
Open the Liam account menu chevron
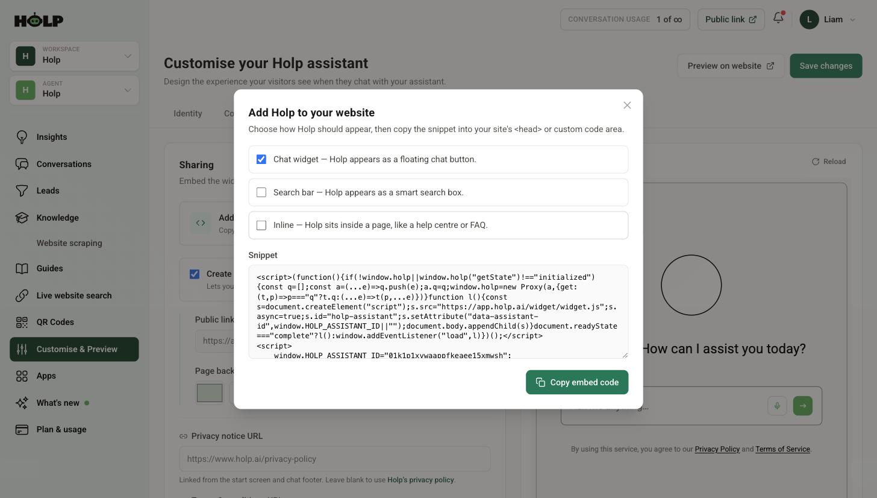coord(852,20)
